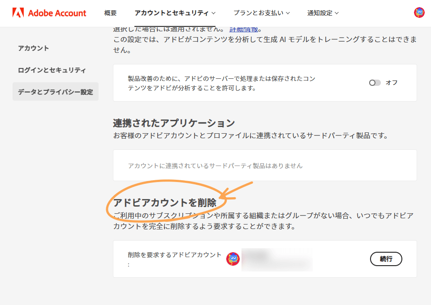431x305 pixels.
Task: Click the オフ label beside the toggle
Action: click(392, 83)
